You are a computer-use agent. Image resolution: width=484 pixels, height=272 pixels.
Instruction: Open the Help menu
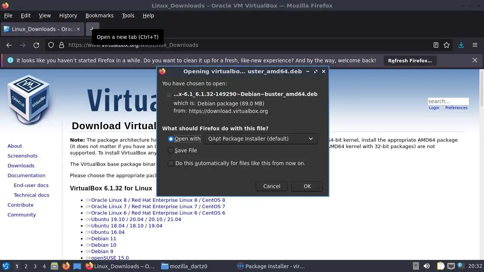tap(148, 15)
